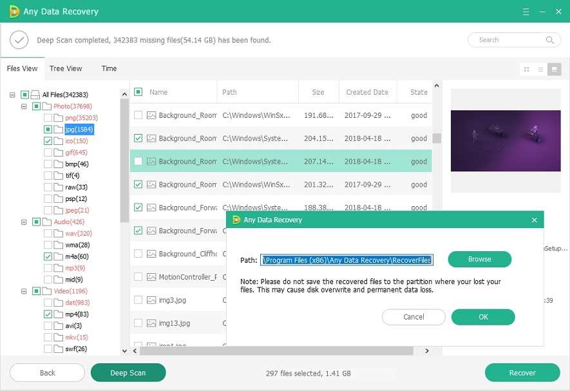Click horizontal scroll right arrow
The width and height of the screenshot is (570, 391).
tap(427, 351)
